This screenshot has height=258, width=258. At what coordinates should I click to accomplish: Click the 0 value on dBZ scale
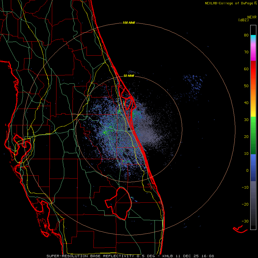point(247,171)
